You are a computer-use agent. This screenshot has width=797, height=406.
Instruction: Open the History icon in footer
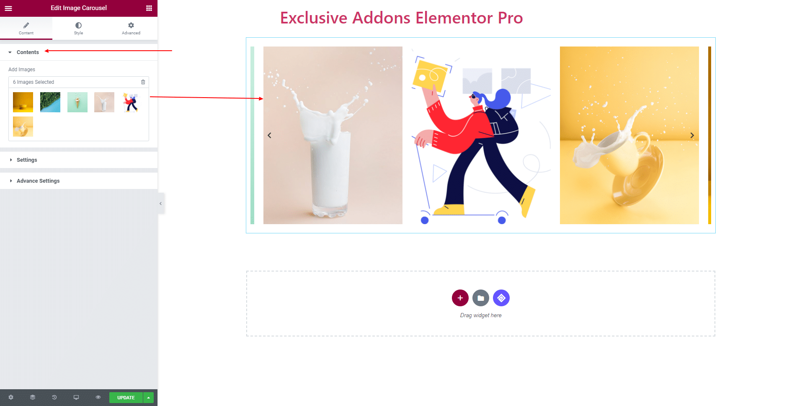tap(54, 397)
